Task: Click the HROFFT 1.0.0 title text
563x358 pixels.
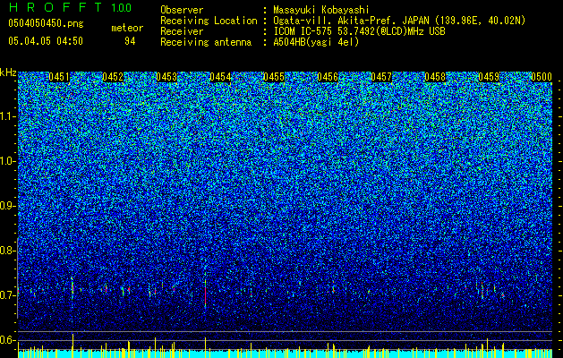Action: [x=70, y=7]
